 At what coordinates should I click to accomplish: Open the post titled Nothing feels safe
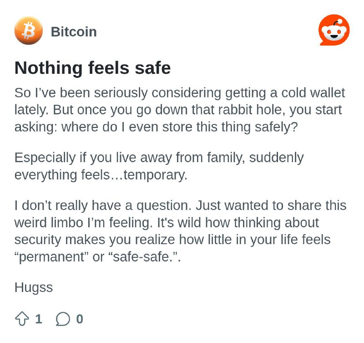tap(93, 68)
